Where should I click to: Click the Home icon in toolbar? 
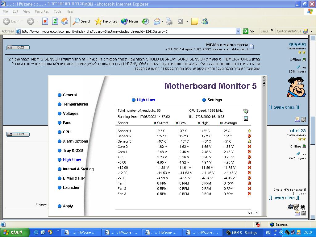point(65,21)
